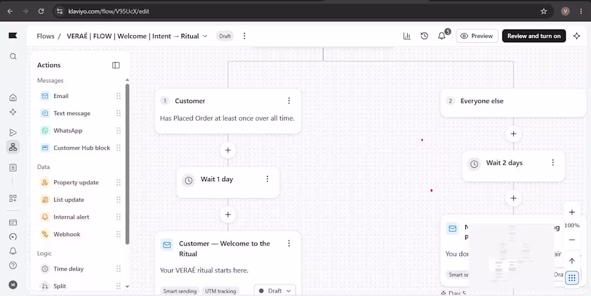Select the Webhook action

click(x=80, y=234)
